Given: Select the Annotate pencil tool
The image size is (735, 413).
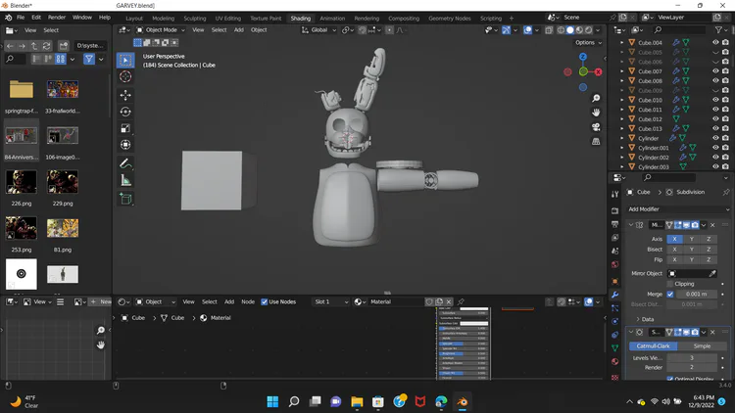Looking at the screenshot, I should (125, 163).
